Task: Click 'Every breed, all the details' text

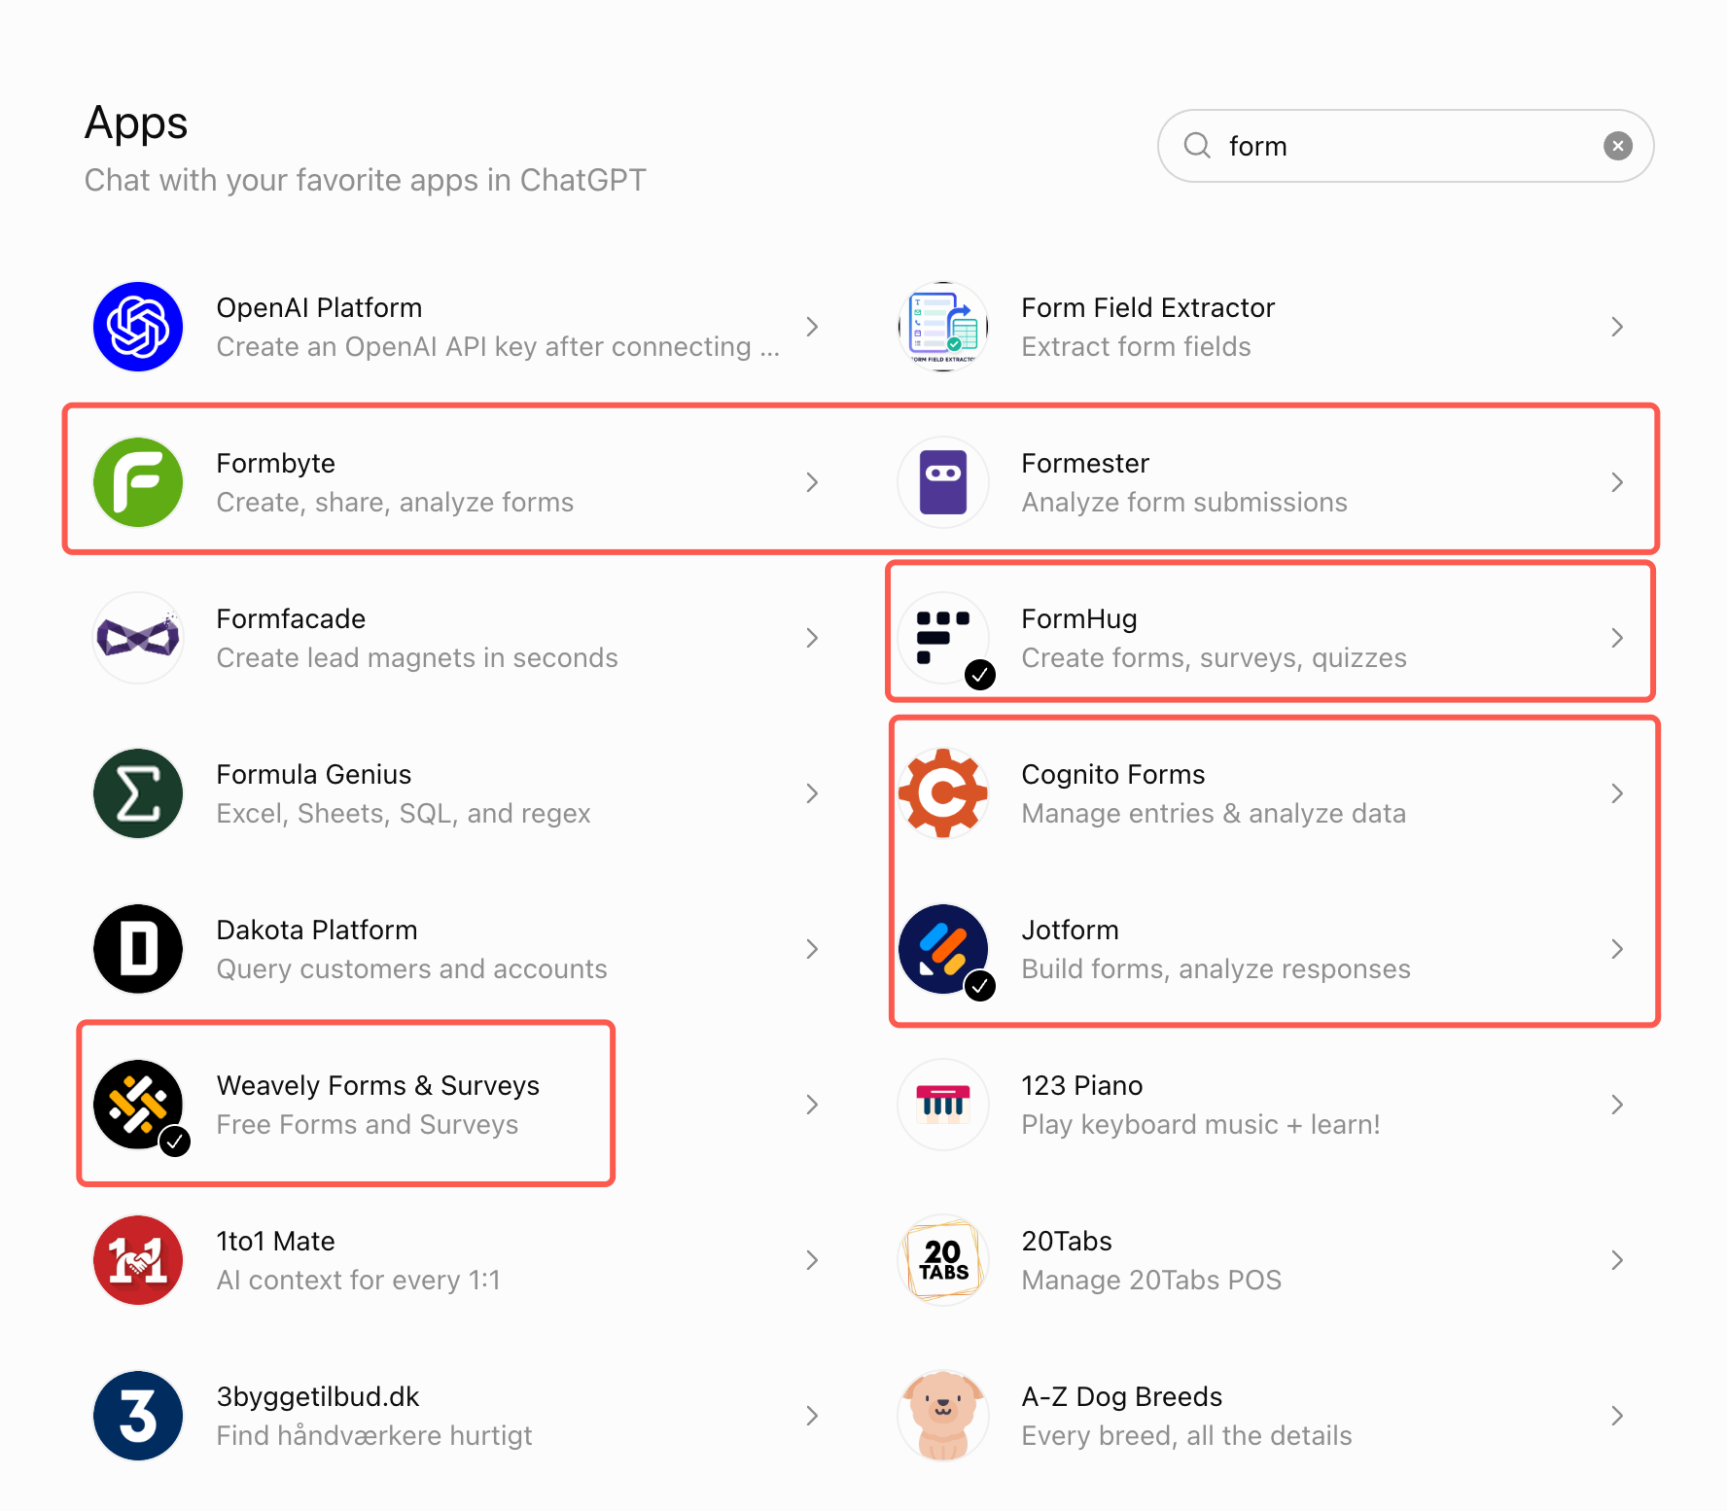Action: click(x=1186, y=1436)
